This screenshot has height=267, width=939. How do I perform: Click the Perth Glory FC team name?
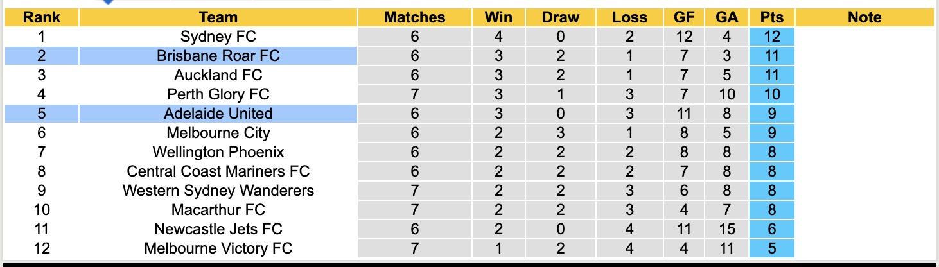coord(218,94)
